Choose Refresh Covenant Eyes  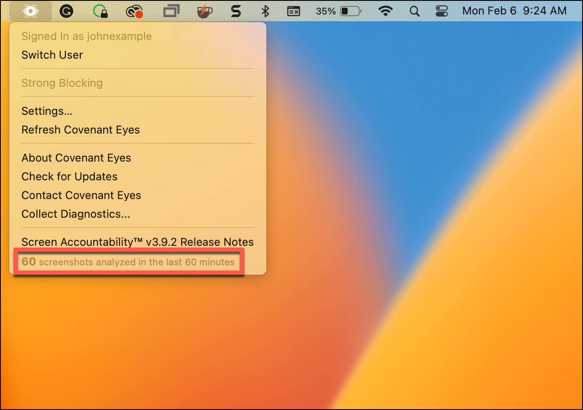pyautogui.click(x=81, y=130)
